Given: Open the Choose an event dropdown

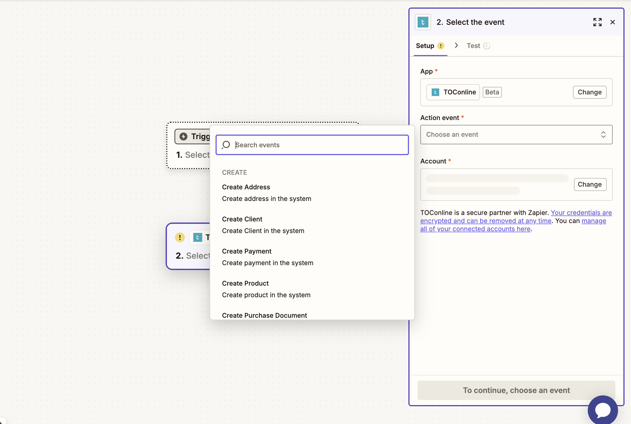Looking at the screenshot, I should click(516, 134).
